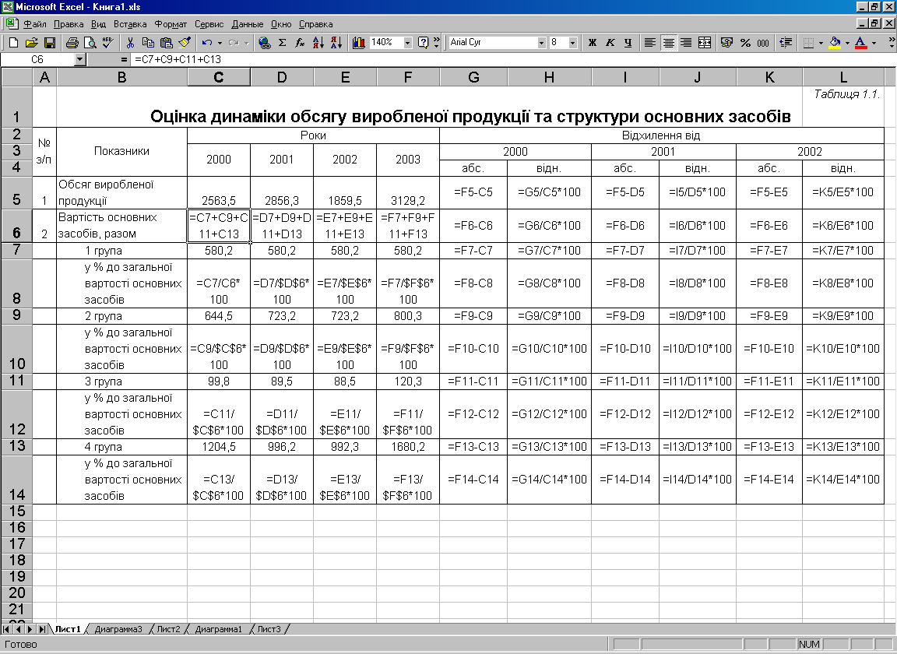Image resolution: width=897 pixels, height=654 pixels.
Task: Click the Select All corner button
Action: pyautogui.click(x=16, y=77)
